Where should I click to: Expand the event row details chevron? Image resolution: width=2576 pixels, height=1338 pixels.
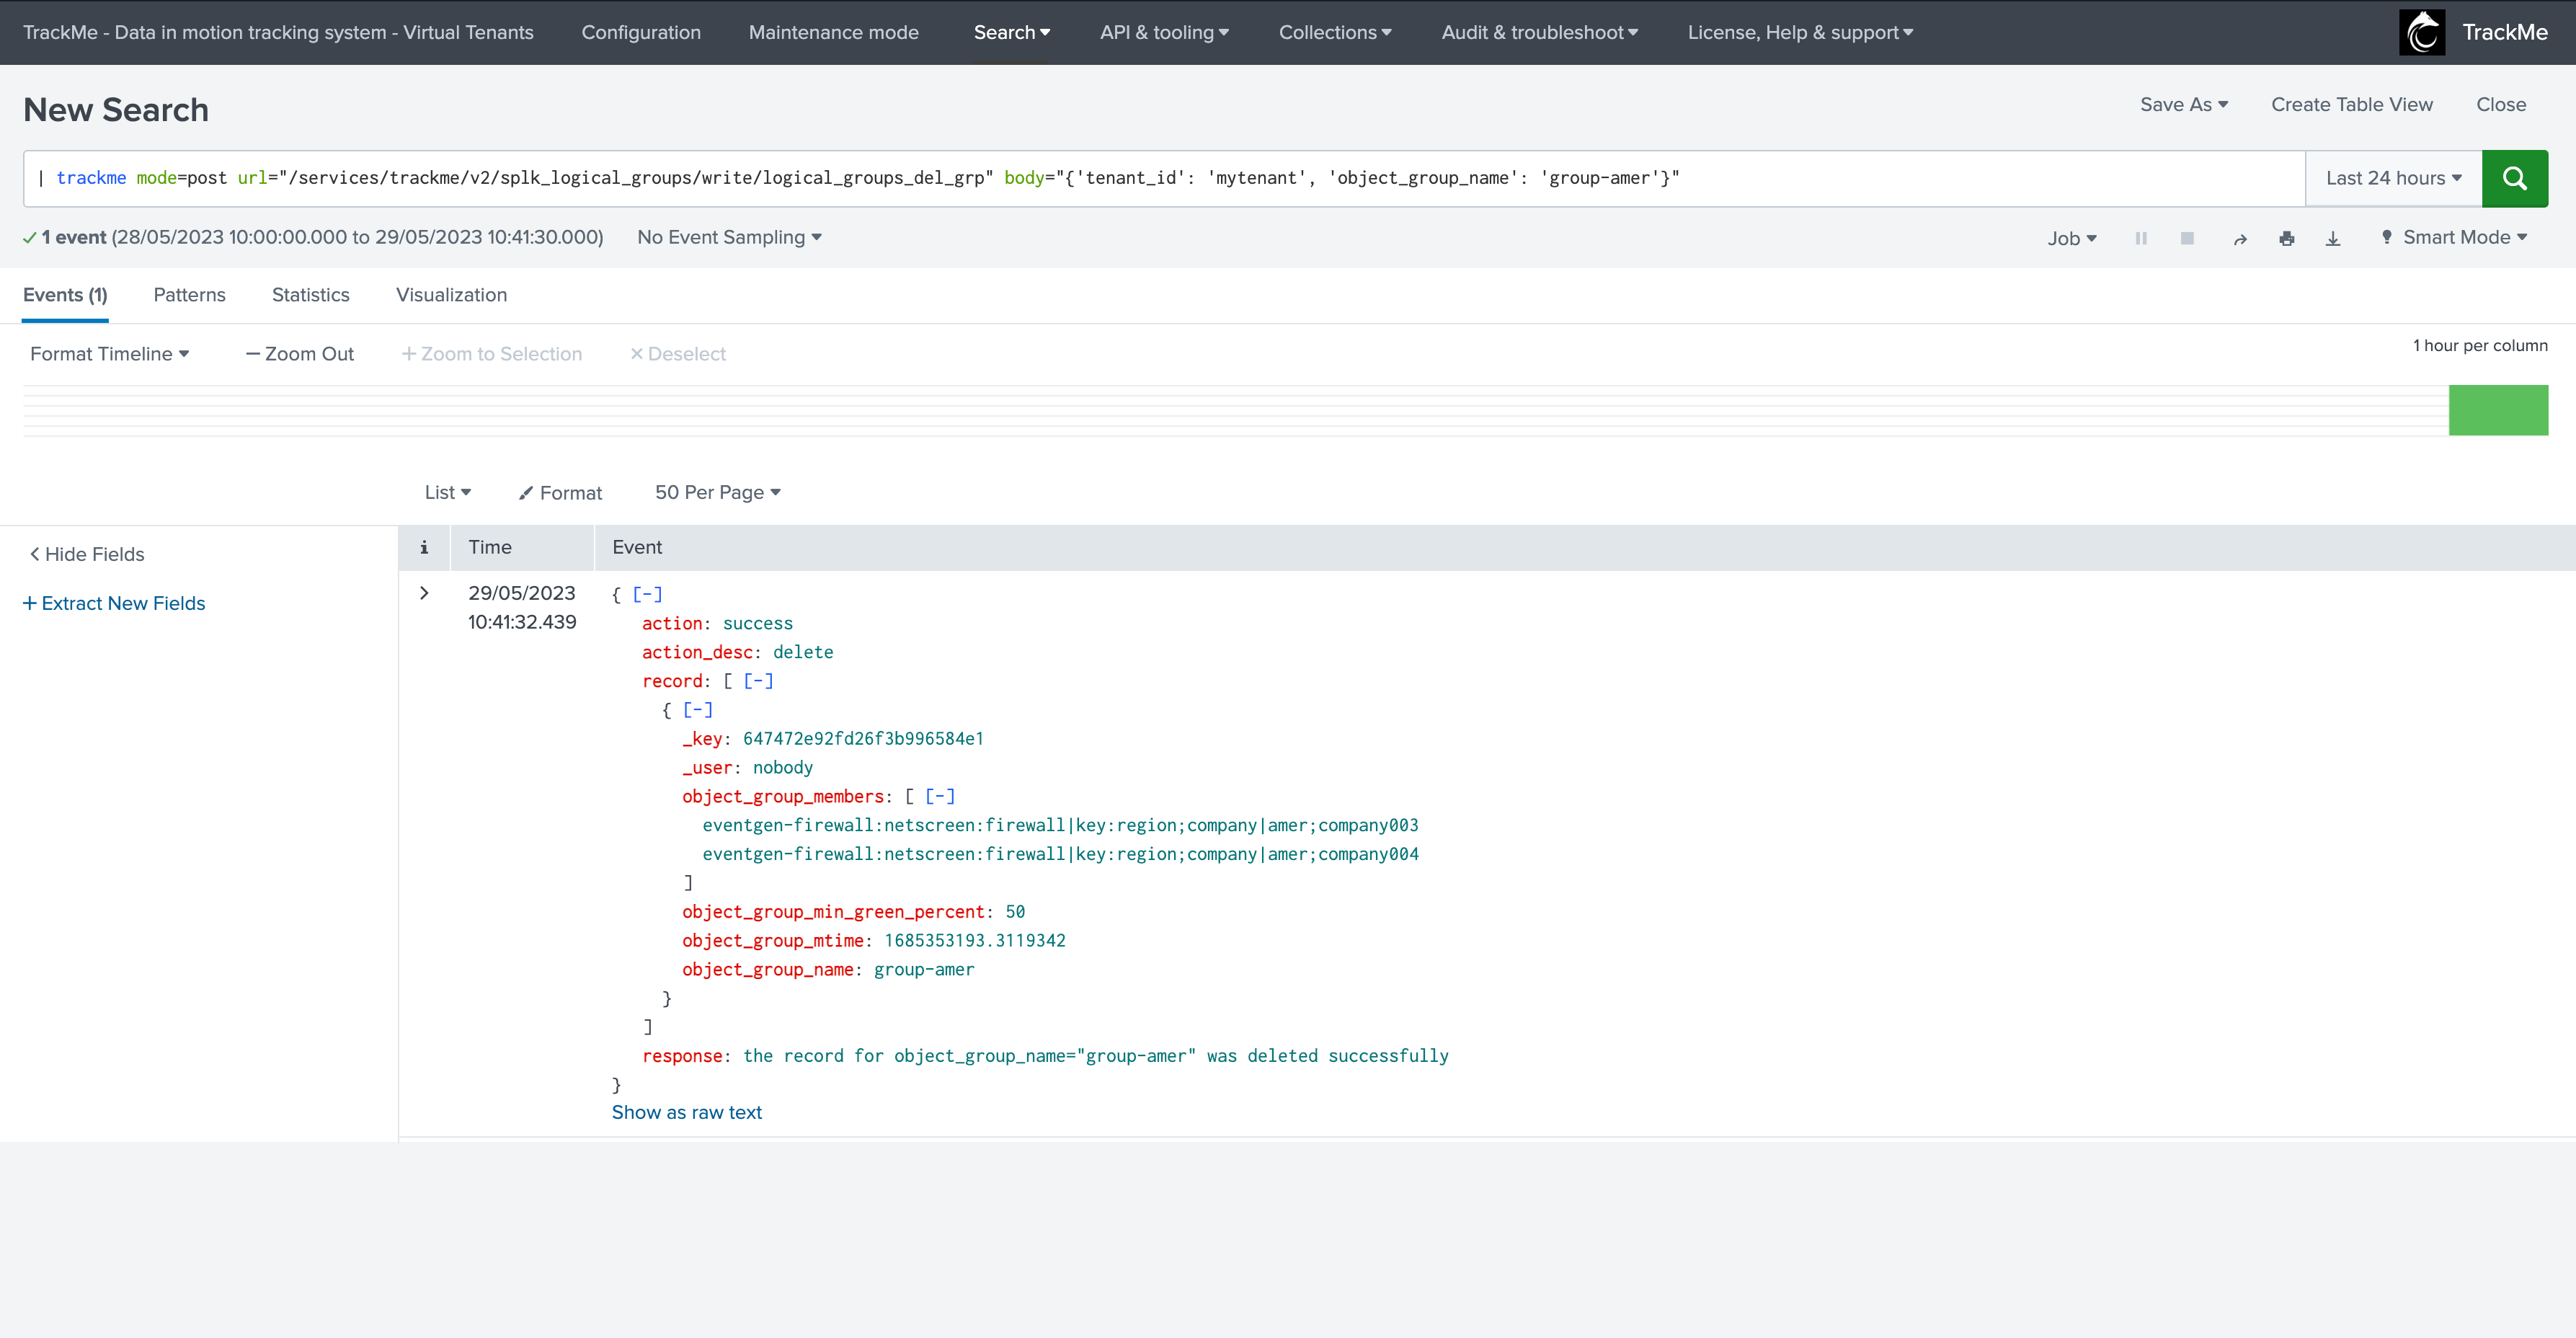pos(424,593)
